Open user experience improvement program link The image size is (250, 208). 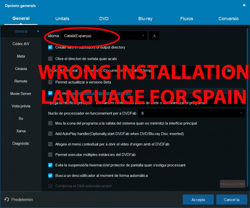click(101, 93)
